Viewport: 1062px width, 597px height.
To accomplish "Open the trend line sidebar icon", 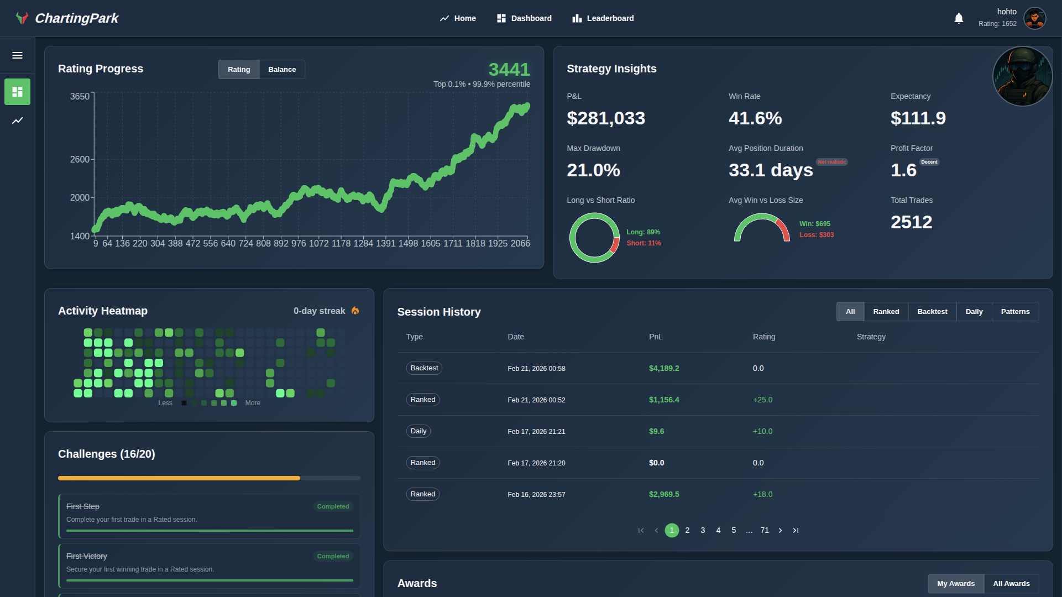I will tap(17, 121).
